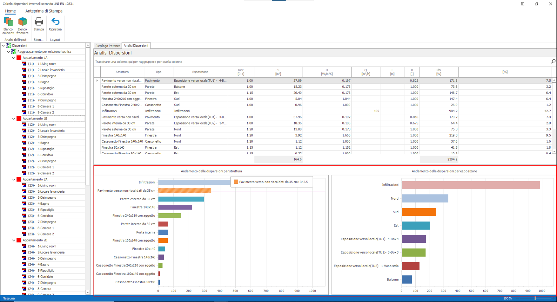Adjust the zoom slider in status bar
This screenshot has width=557, height=302.
click(x=535, y=298)
